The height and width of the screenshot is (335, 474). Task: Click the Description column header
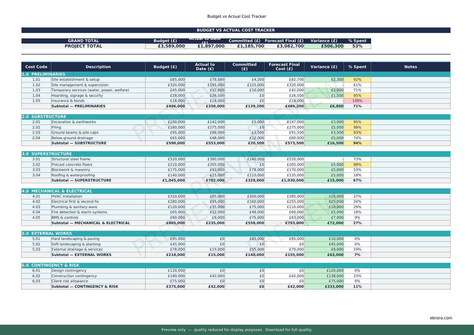tap(98, 67)
